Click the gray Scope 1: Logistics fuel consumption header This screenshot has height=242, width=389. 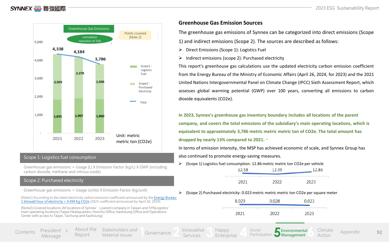pyautogui.click(x=97, y=158)
